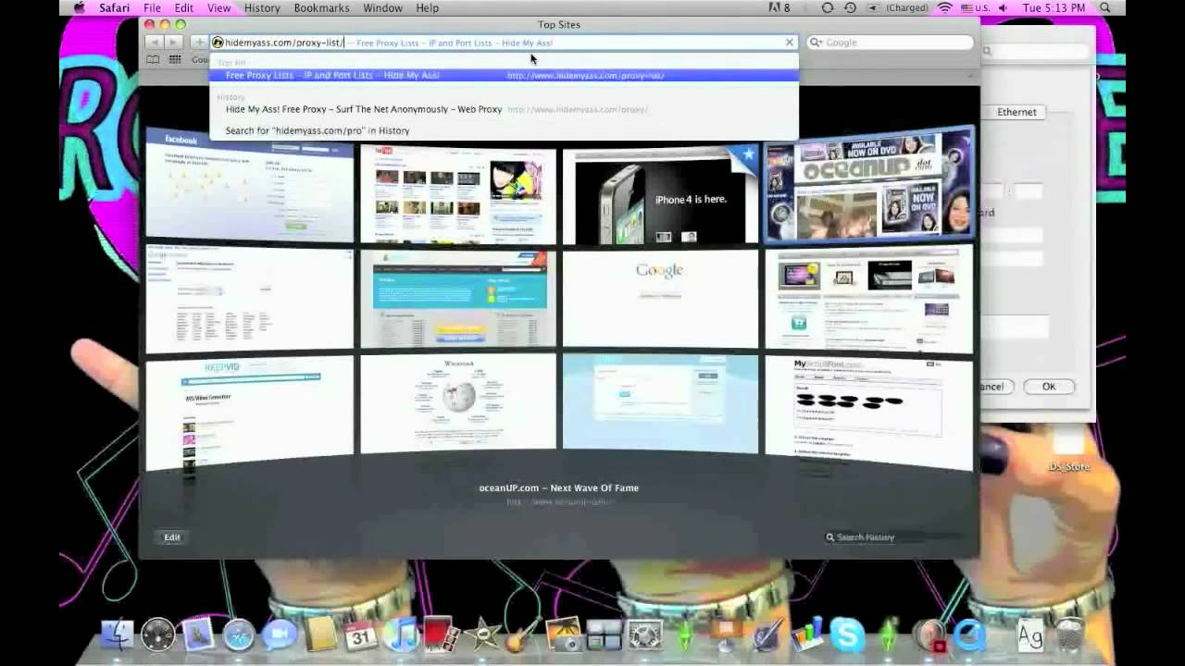Image resolution: width=1185 pixels, height=666 pixels.
Task: Open the Facebook Top Sites thumbnail
Action: point(249,183)
